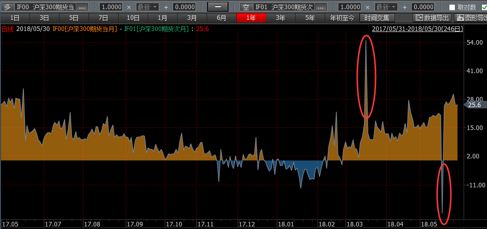Viewport: 487px width, 229px height.
Task: Toggle the 取对数 logarithm checkbox
Action: pos(452,7)
